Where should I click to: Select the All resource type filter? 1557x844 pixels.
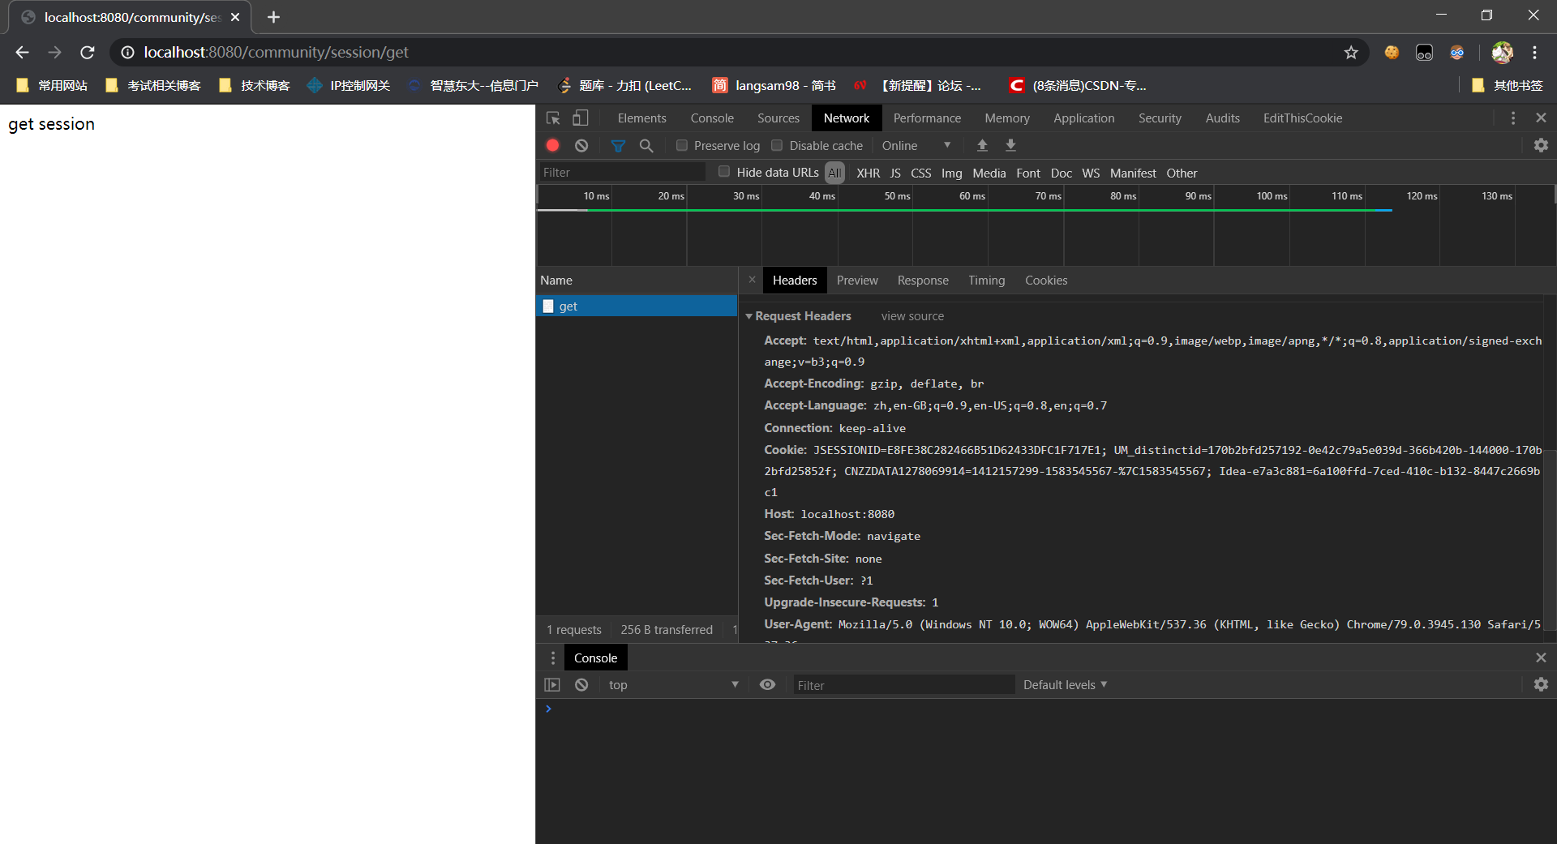(x=834, y=173)
